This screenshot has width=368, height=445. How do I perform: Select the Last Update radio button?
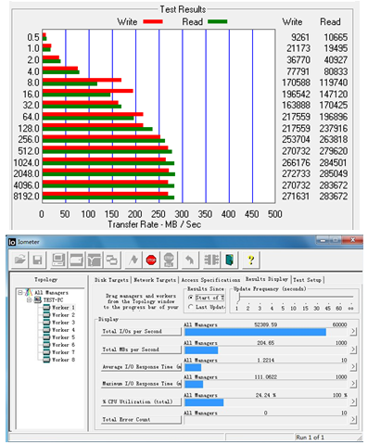click(x=191, y=307)
